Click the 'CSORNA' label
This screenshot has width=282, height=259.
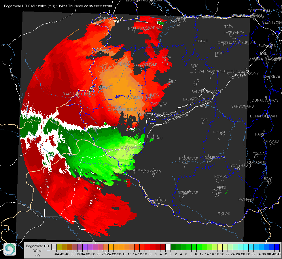pos(153,28)
